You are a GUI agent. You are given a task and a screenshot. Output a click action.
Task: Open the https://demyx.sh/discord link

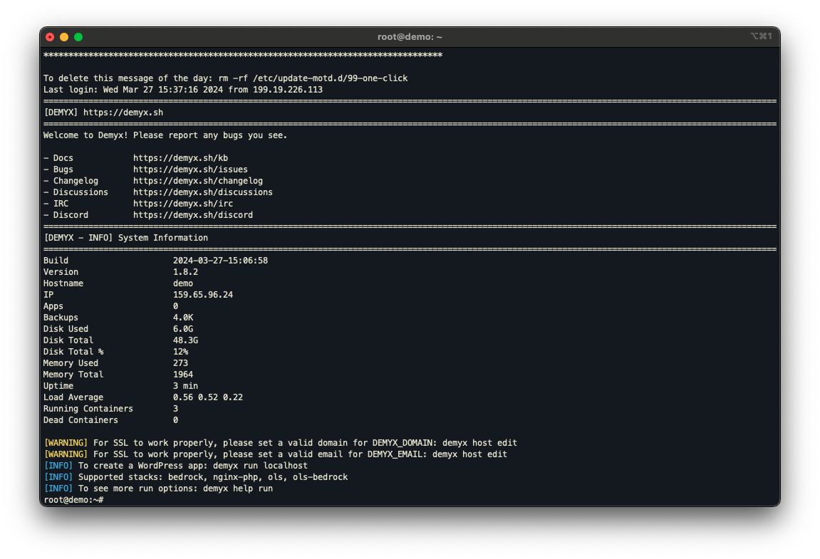point(193,215)
